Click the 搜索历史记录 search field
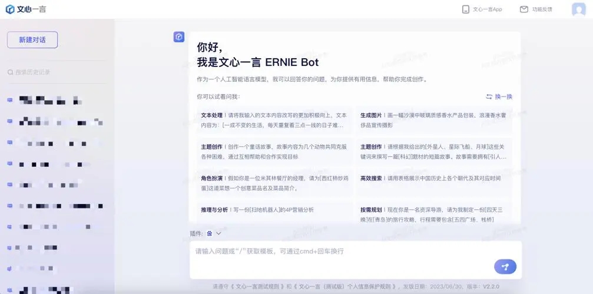Screen dimensions: 593x294 coord(35,72)
